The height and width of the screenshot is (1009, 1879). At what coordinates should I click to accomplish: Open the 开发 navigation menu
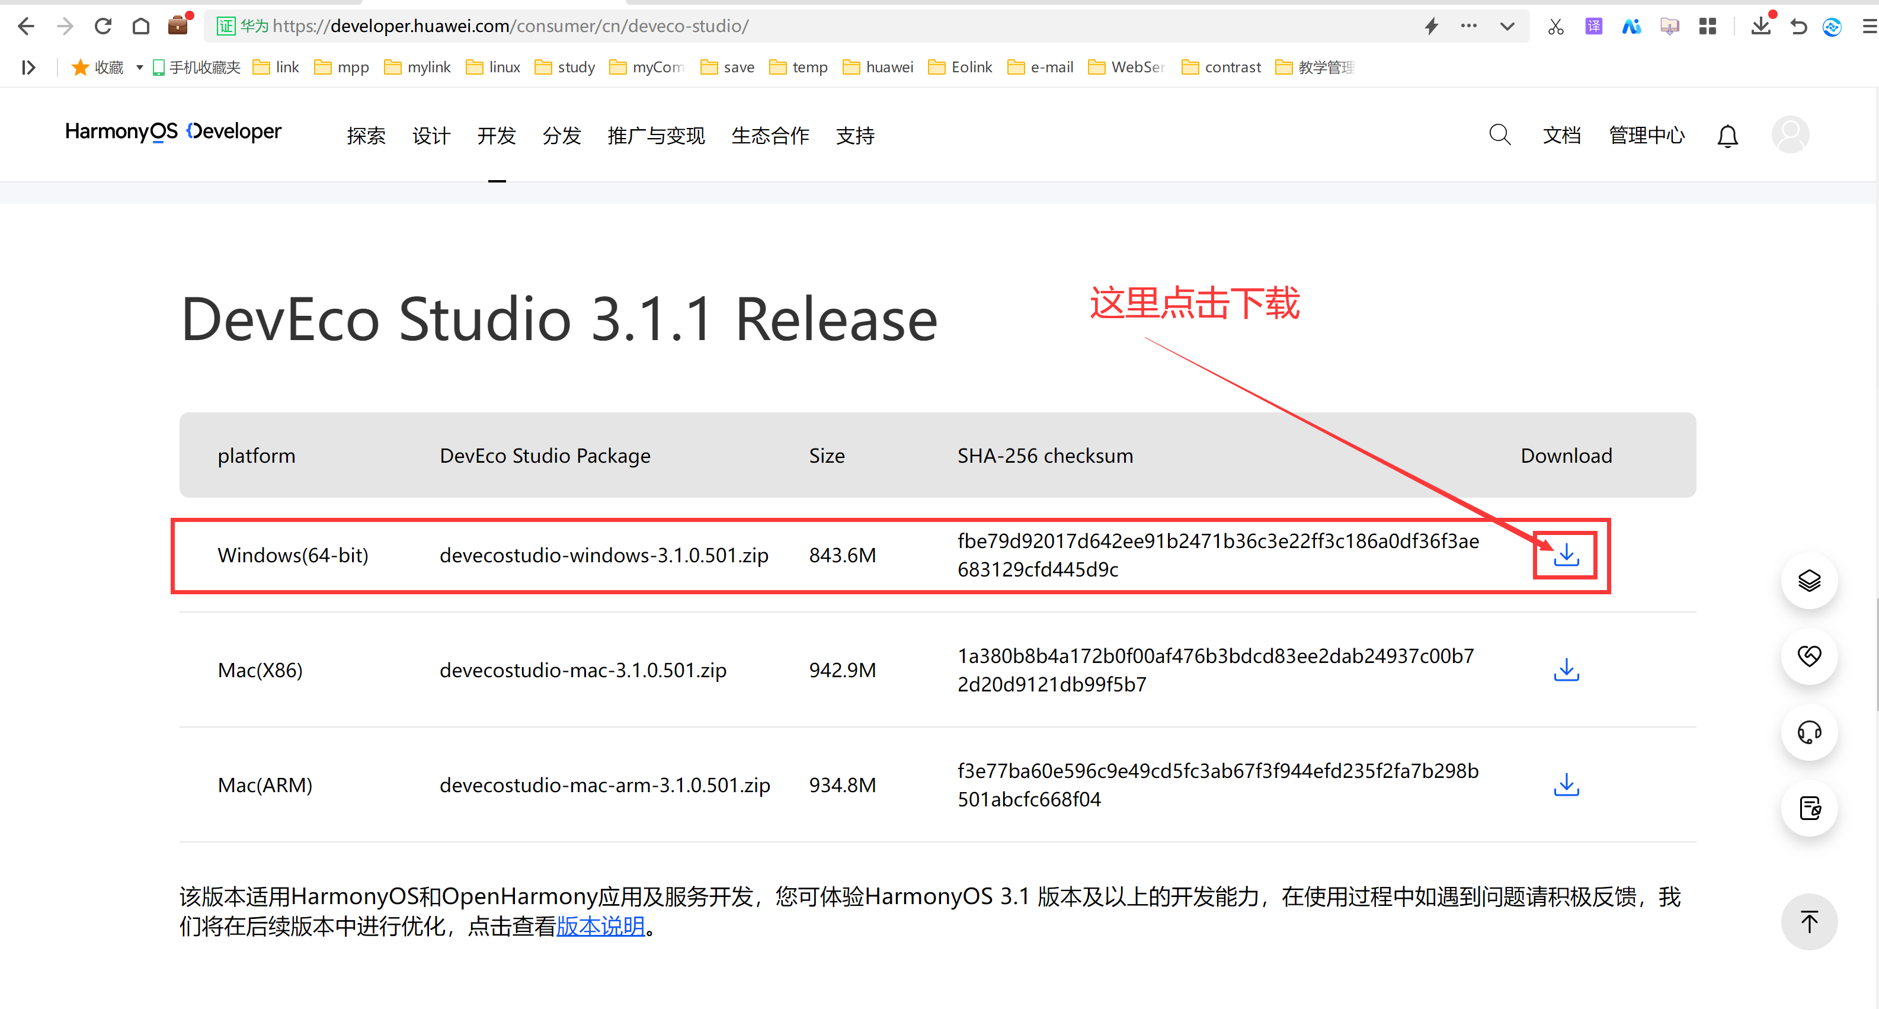click(496, 136)
